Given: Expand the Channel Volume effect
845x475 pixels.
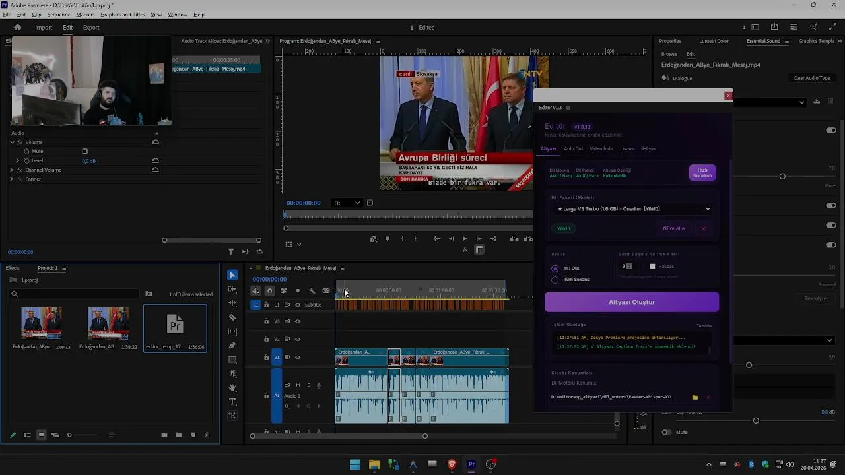Looking at the screenshot, I should [x=11, y=170].
